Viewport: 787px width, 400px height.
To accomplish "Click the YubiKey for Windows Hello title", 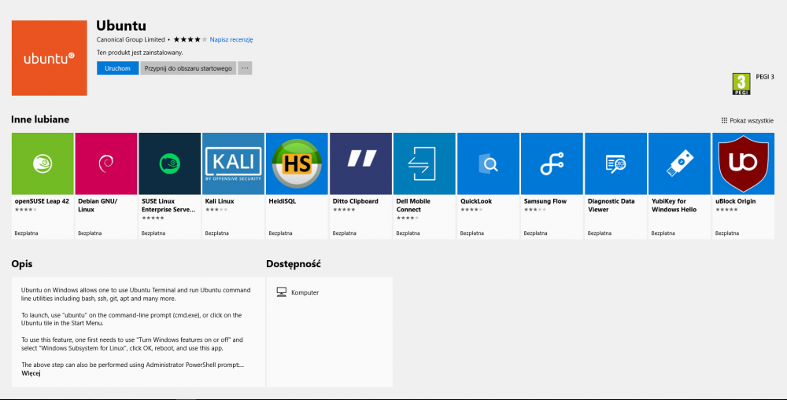I will click(x=674, y=205).
